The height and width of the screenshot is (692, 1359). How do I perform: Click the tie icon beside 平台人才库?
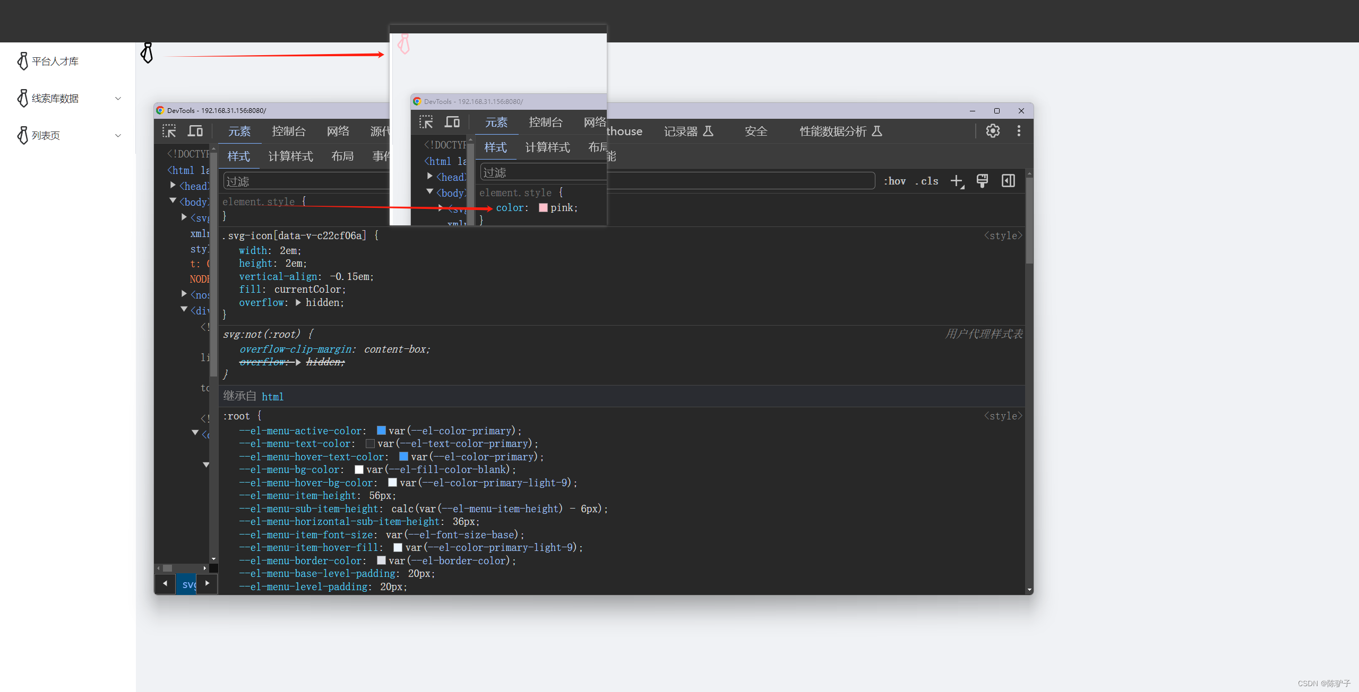coord(22,62)
